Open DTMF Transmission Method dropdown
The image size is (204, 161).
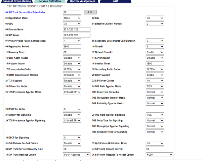point(72,75)
